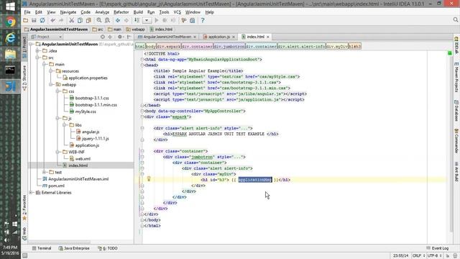Click the green inspection status indicator
This screenshot has width=460, height=259.
(450, 53)
